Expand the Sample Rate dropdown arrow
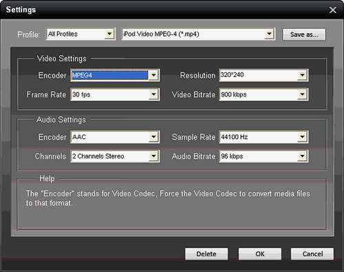 point(302,137)
